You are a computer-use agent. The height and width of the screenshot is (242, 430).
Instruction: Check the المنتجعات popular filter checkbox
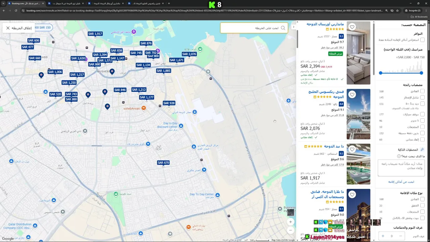[422, 127]
